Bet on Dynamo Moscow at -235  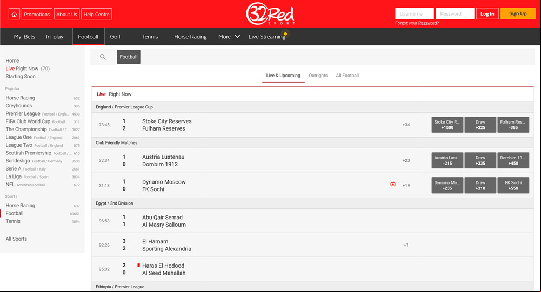coord(447,186)
